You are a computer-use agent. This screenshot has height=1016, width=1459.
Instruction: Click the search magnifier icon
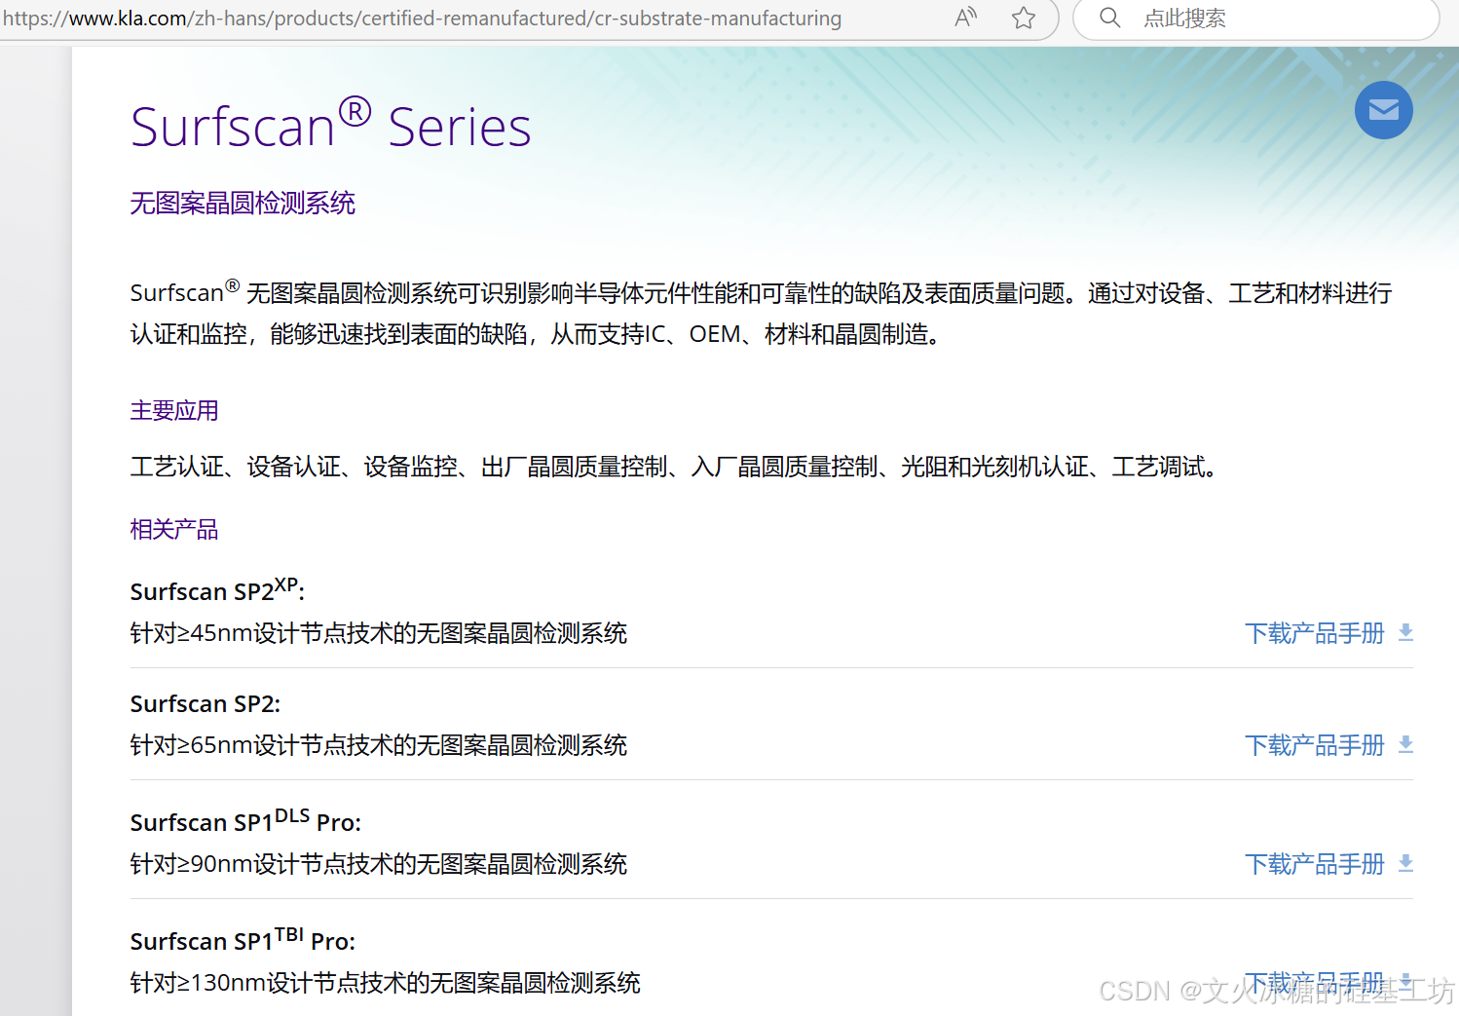(1109, 18)
